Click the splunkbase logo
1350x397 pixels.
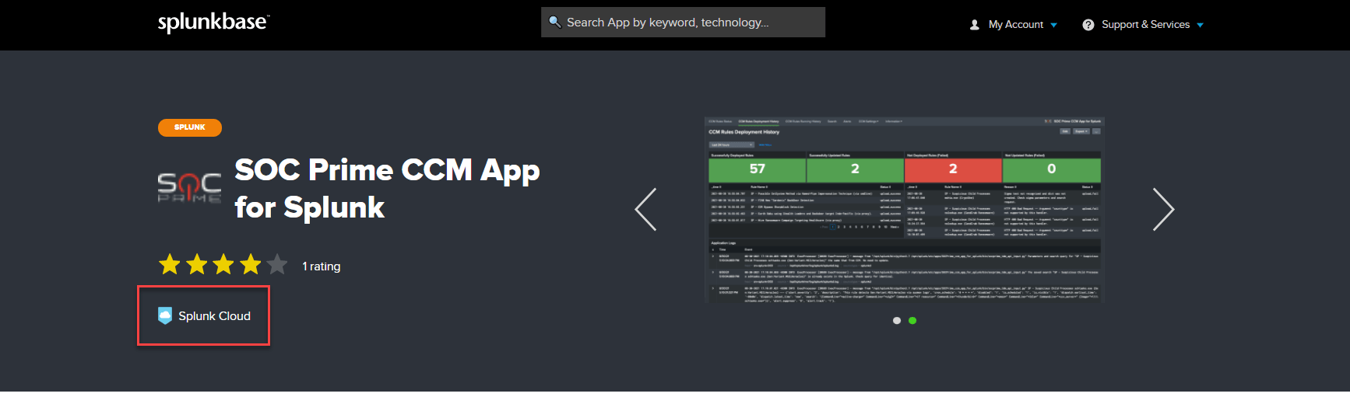tap(213, 23)
